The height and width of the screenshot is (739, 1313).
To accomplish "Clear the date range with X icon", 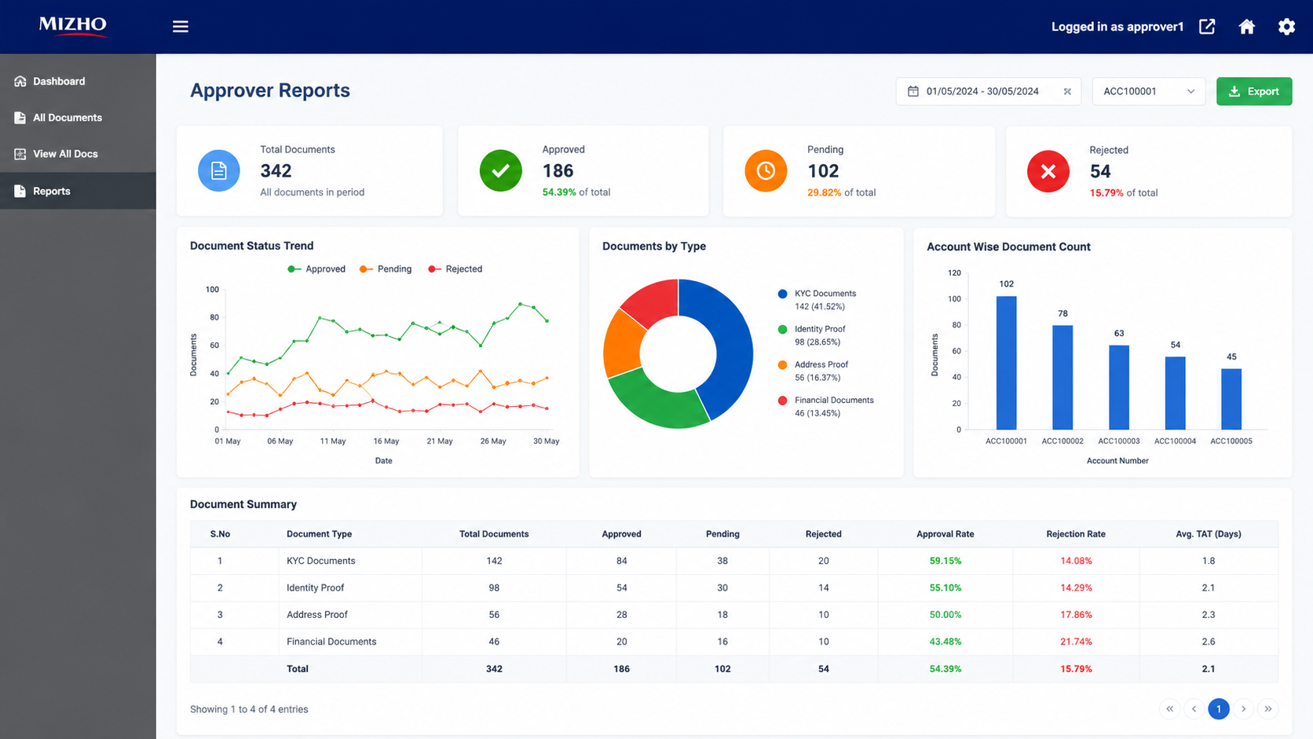I will click(1067, 91).
